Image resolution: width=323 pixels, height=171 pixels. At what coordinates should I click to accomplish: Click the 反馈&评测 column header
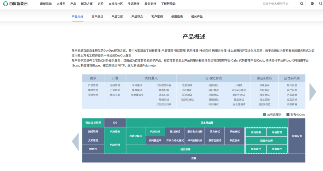tap(292, 78)
